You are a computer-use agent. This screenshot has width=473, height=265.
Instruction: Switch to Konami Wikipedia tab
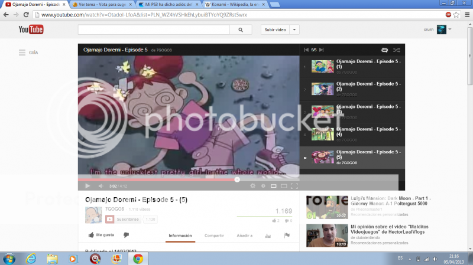pos(235,5)
